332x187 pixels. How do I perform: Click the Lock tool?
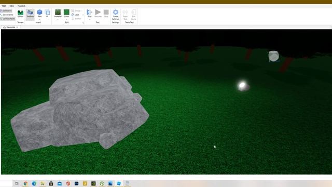tap(75, 15)
